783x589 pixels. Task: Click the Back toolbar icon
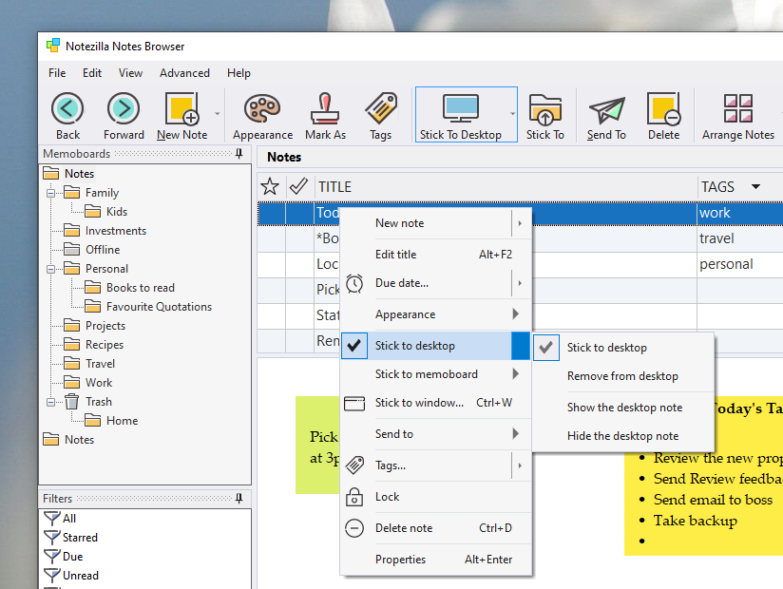(67, 108)
